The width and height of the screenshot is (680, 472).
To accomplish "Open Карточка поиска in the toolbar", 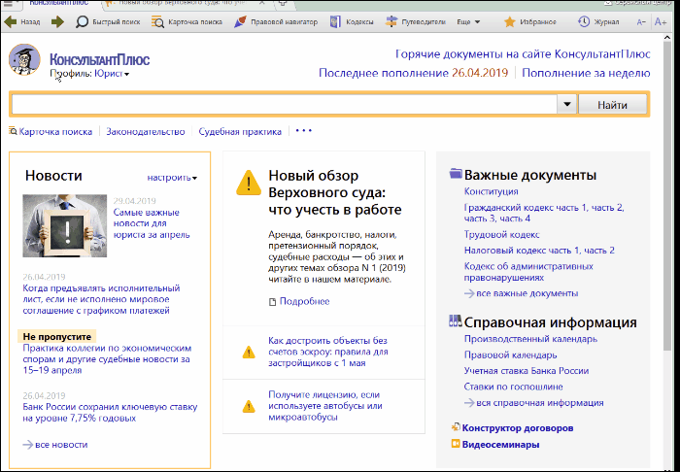I will 187,21.
